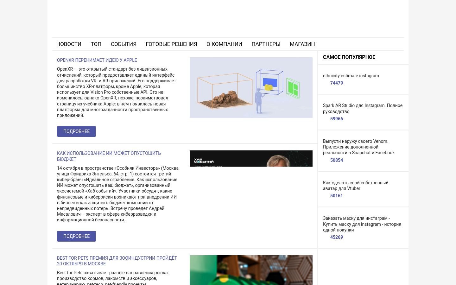Click ПОДРОБНЕЕ under the ИИ budget article
The height and width of the screenshot is (285, 456).
tap(76, 236)
